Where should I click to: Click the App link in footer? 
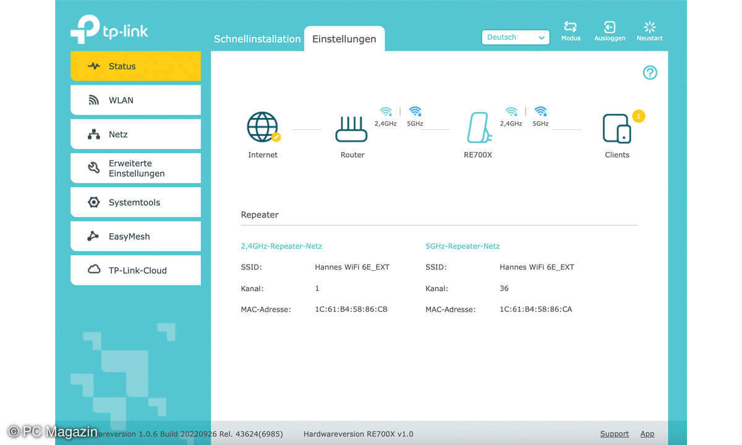click(x=647, y=434)
